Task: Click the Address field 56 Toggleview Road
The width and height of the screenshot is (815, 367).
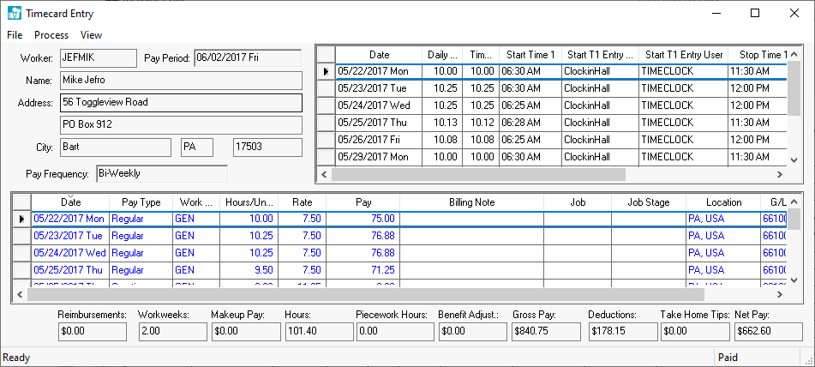Action: (x=180, y=102)
